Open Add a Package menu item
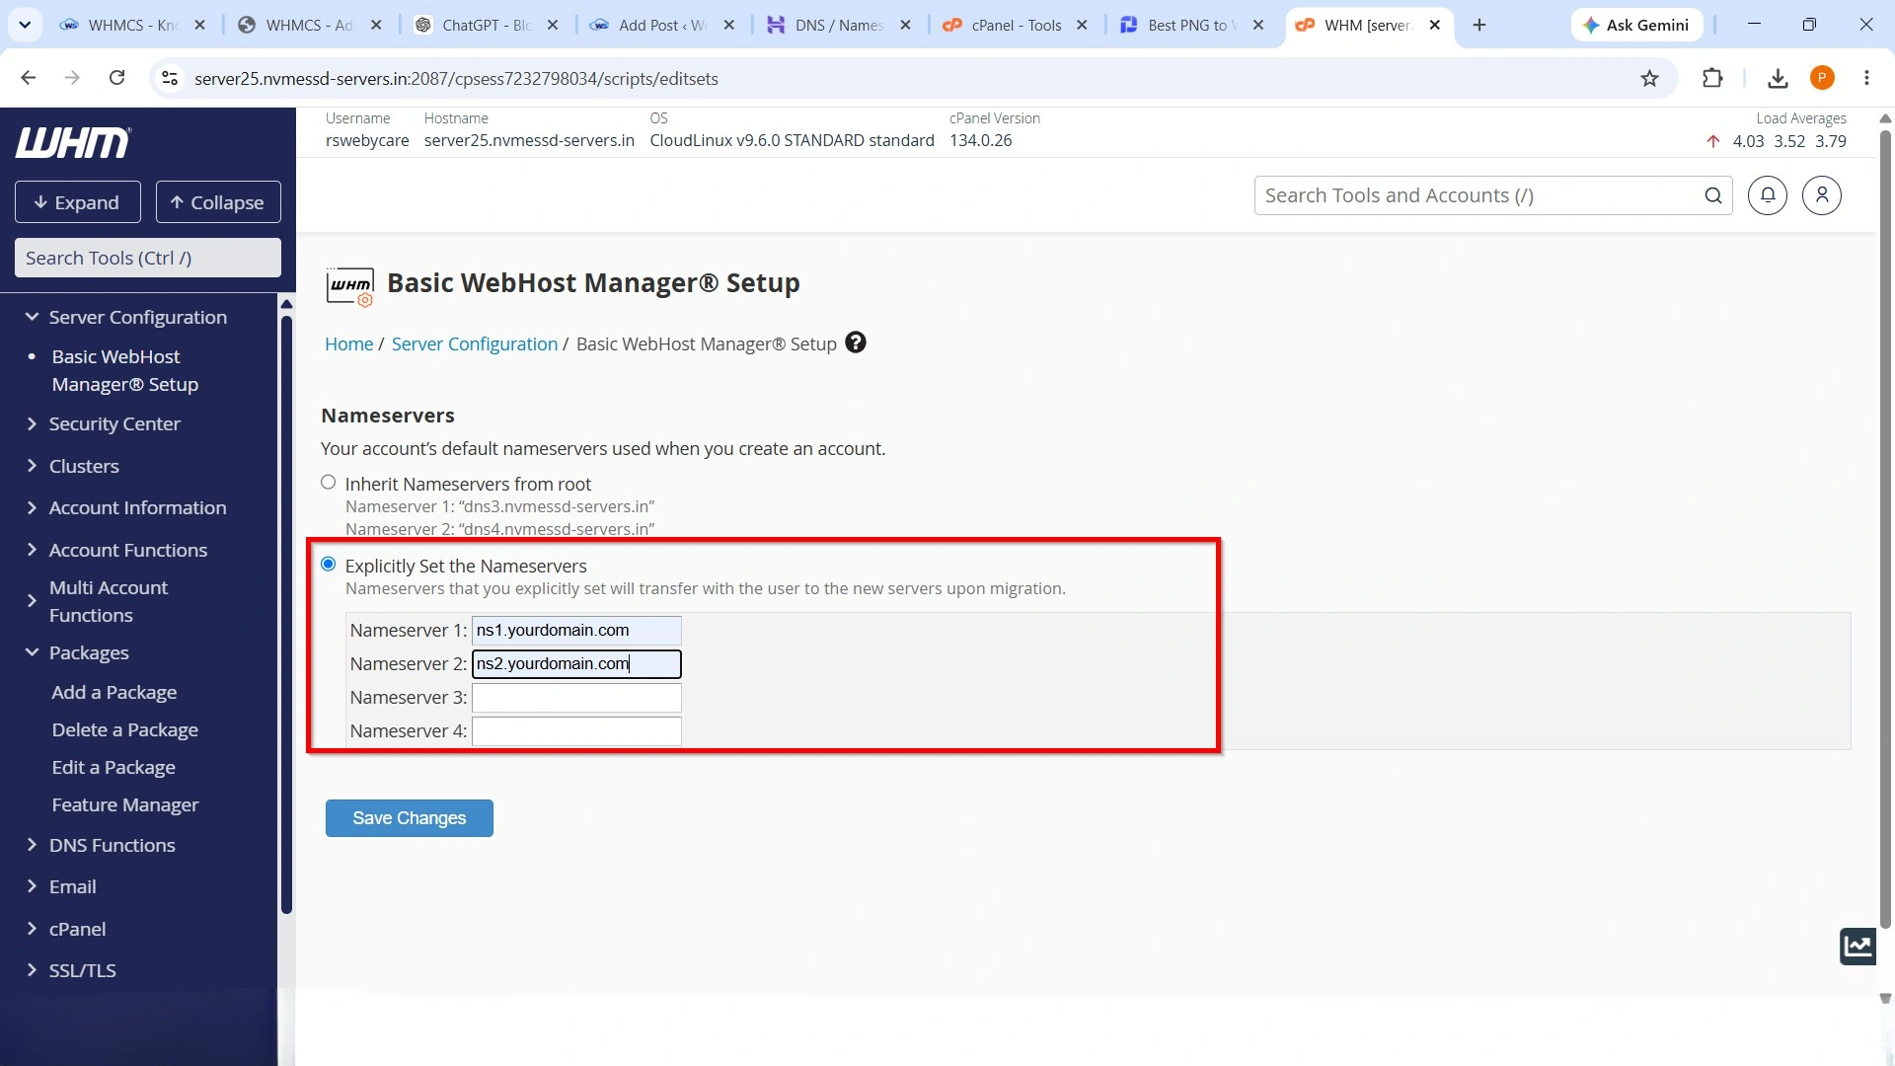Viewport: 1895px width, 1066px height. pyautogui.click(x=114, y=692)
